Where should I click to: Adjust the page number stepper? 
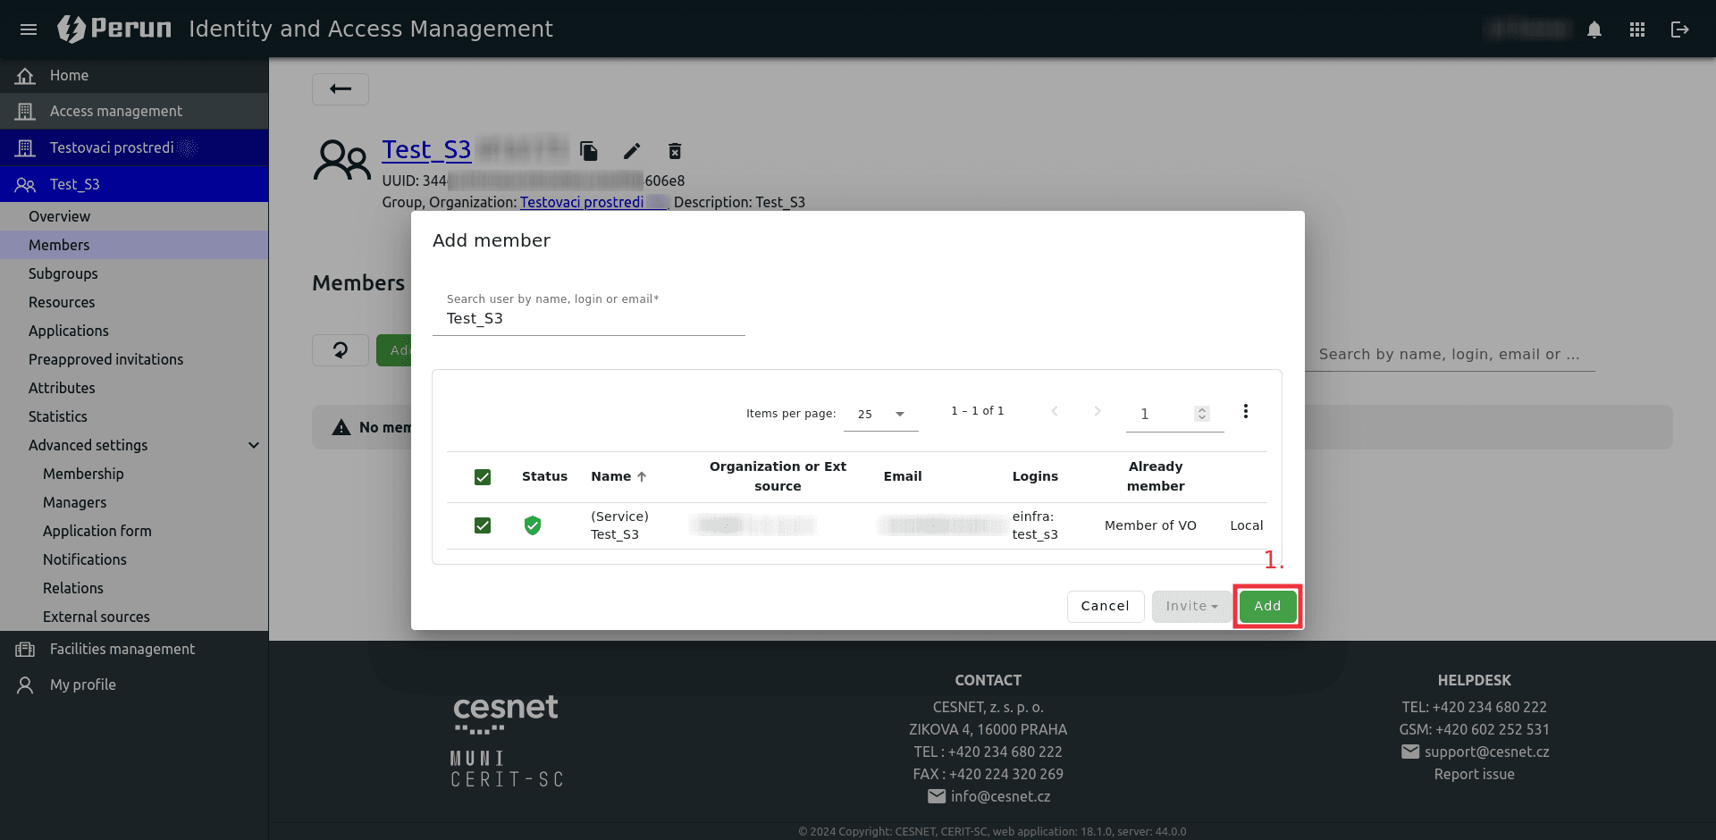pos(1202,414)
